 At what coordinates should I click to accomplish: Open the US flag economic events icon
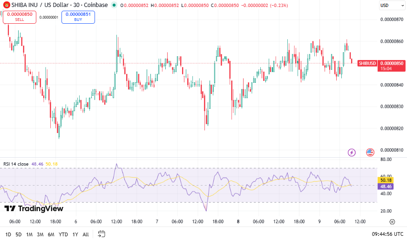pyautogui.click(x=370, y=153)
